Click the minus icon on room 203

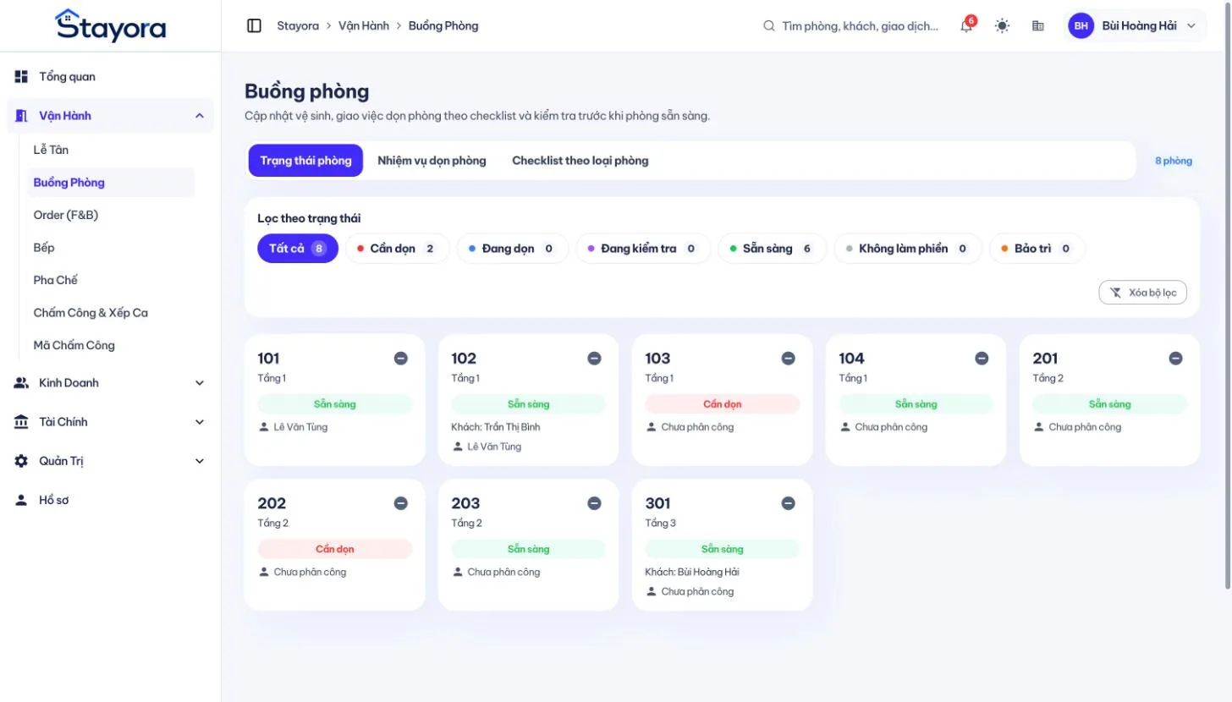pos(595,503)
